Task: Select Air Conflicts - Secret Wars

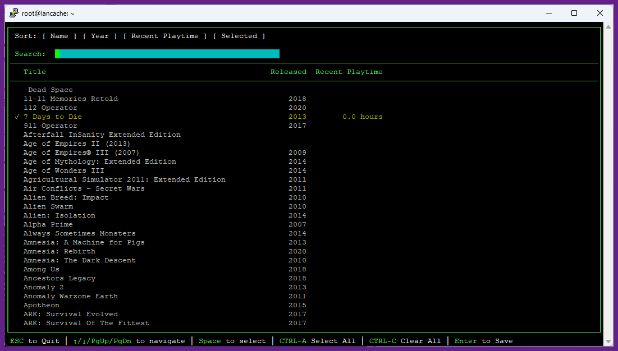Action: (x=84, y=188)
